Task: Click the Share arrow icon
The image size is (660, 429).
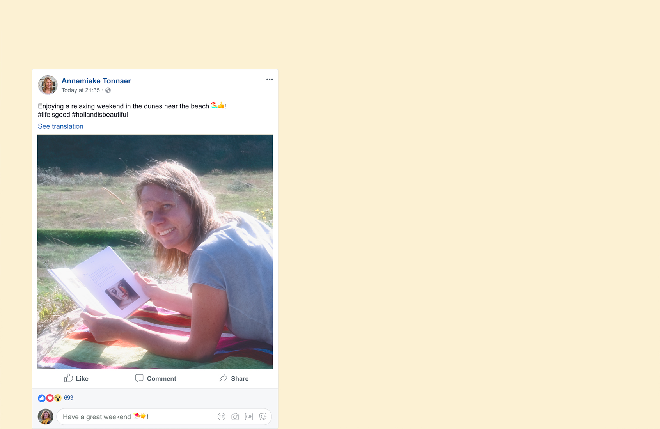Action: click(x=223, y=378)
